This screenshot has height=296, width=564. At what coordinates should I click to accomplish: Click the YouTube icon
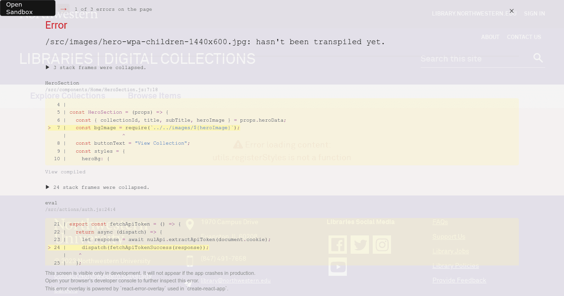point(337,266)
